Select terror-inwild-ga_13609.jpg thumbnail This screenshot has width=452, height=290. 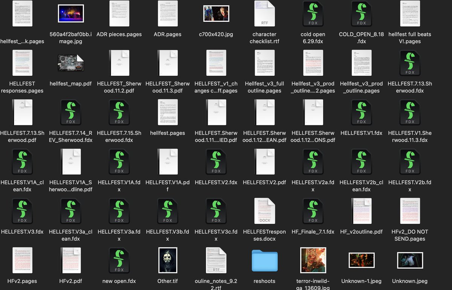(313, 260)
